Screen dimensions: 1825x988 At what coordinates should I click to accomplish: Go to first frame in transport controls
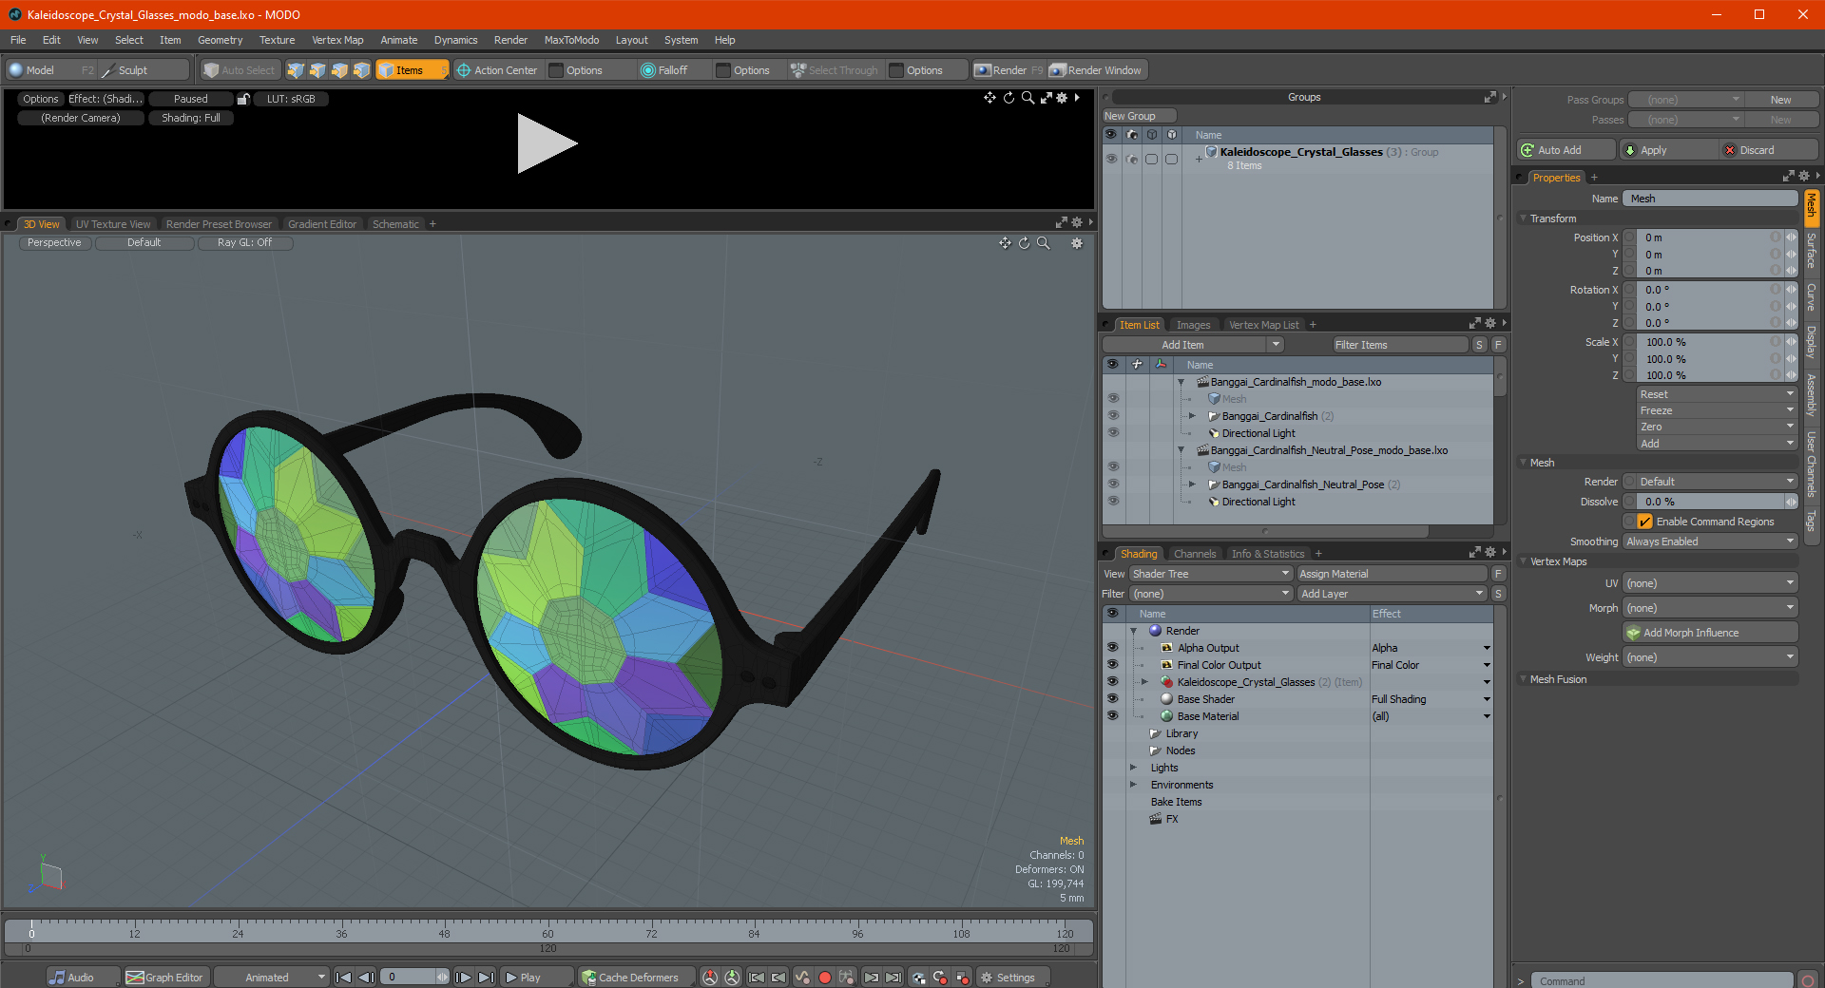344,978
